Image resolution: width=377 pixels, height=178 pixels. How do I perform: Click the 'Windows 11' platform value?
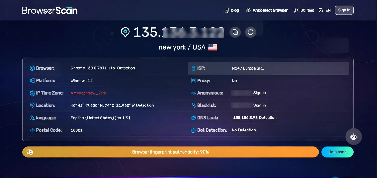tap(81, 81)
